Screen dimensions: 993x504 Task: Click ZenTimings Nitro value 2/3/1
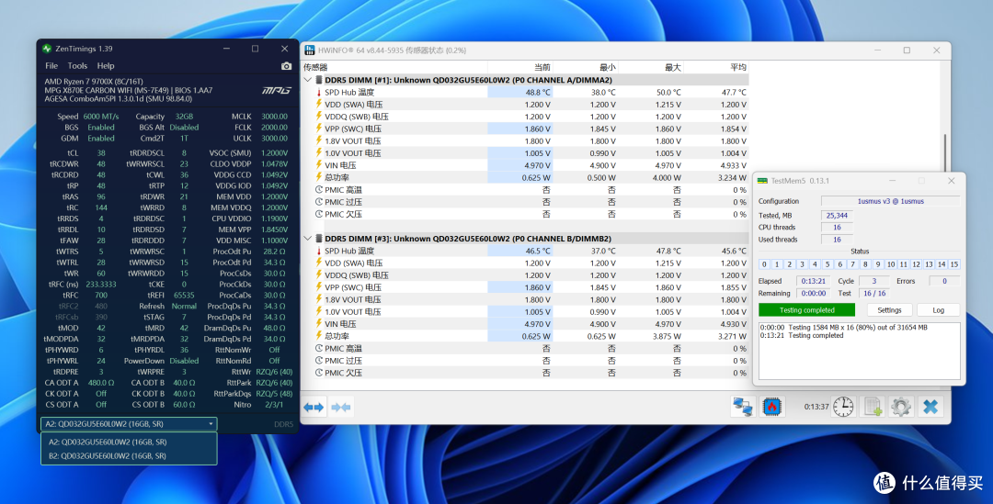pyautogui.click(x=274, y=405)
